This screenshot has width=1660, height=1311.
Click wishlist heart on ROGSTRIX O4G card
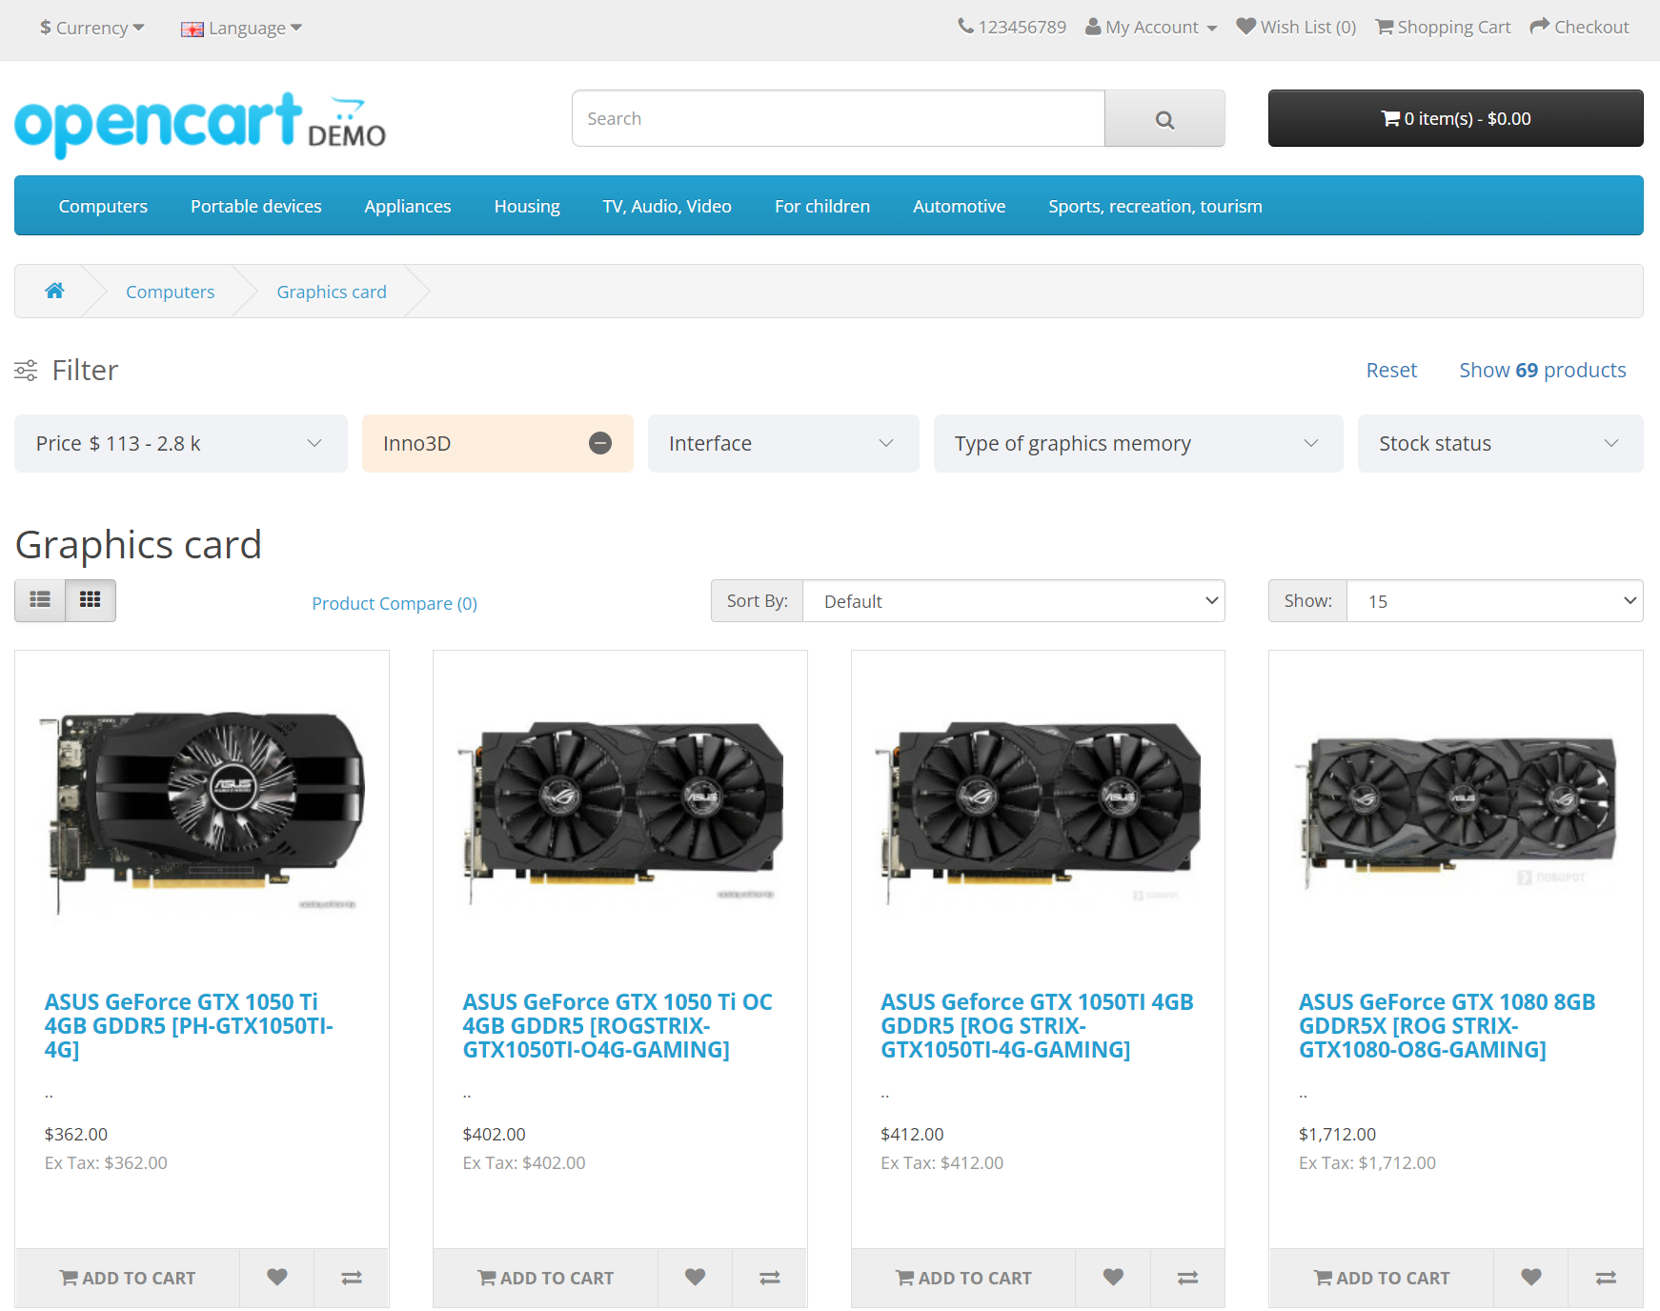tap(695, 1278)
